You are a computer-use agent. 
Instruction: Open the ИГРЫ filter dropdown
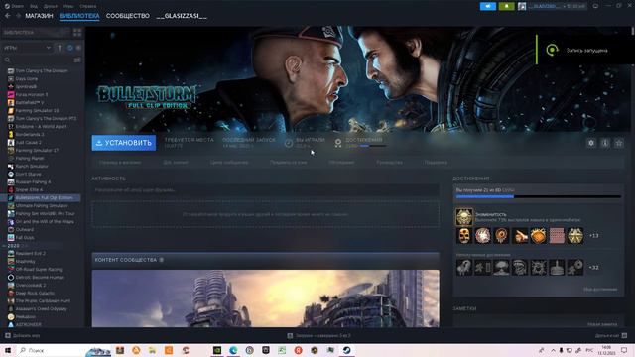tap(27, 48)
